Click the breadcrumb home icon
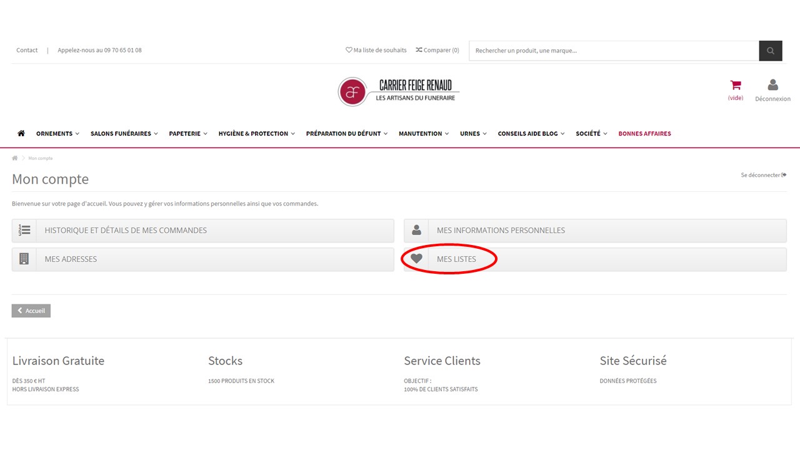 pos(15,158)
